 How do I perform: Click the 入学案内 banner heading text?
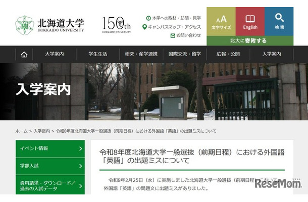click(43, 89)
